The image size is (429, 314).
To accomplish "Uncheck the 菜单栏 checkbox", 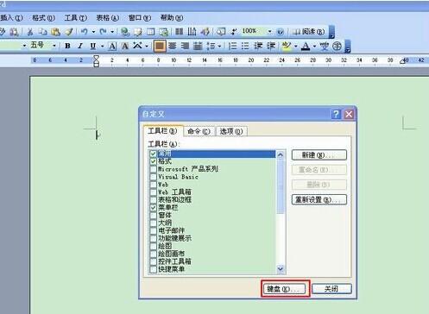I will point(153,207).
